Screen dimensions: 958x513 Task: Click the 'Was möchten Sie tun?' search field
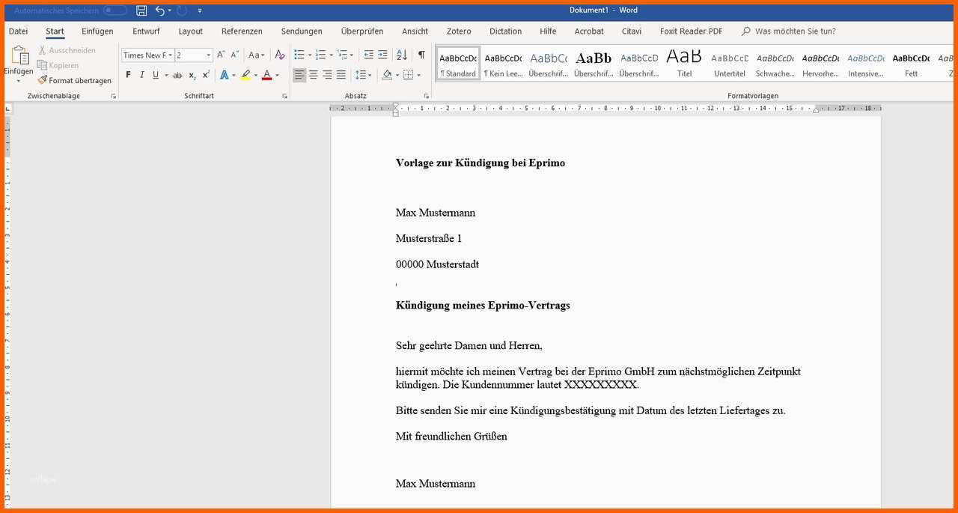795,31
